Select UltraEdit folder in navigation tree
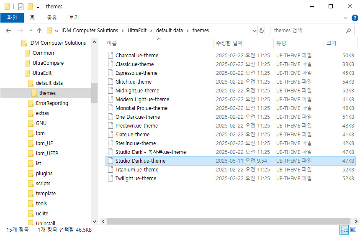 [x=42, y=73]
